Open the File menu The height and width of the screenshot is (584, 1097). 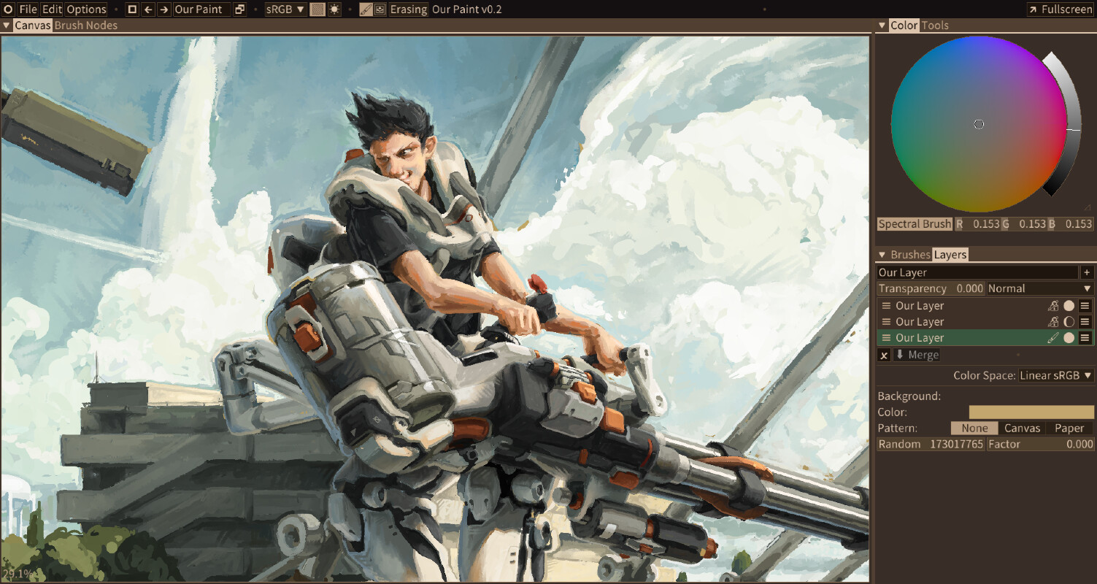pos(28,9)
